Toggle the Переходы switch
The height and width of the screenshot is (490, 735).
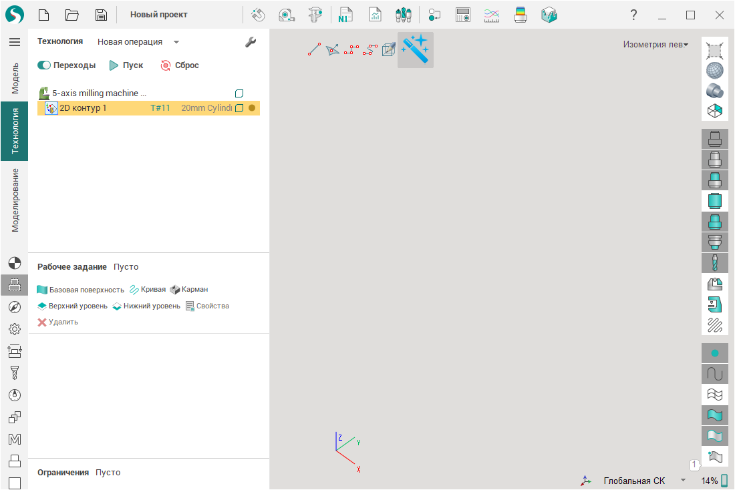click(x=45, y=65)
